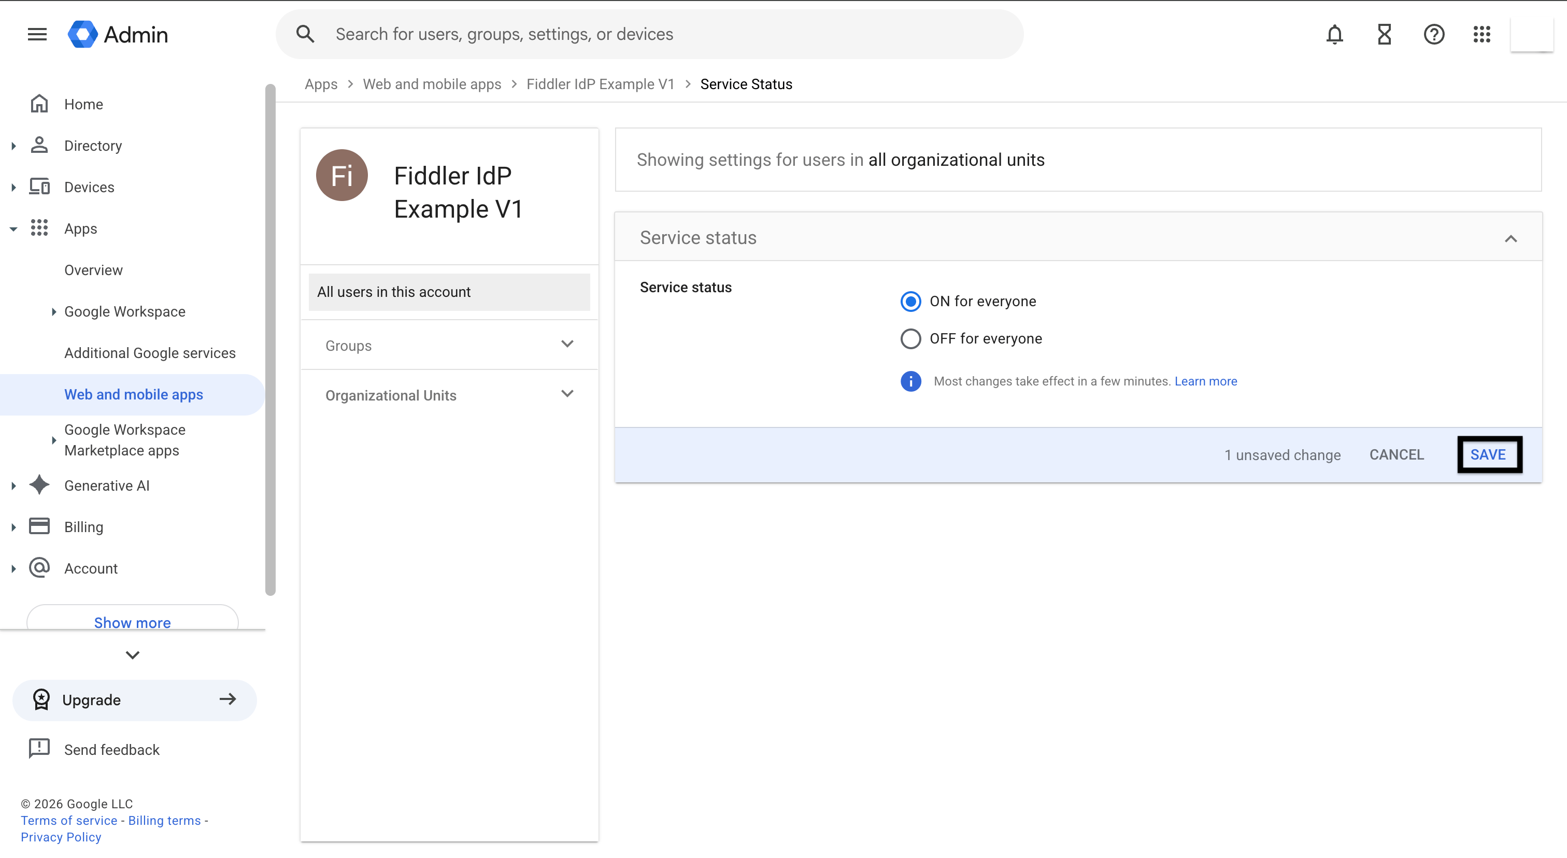This screenshot has height=858, width=1567.
Task: Click the blue info icon
Action: click(910, 381)
